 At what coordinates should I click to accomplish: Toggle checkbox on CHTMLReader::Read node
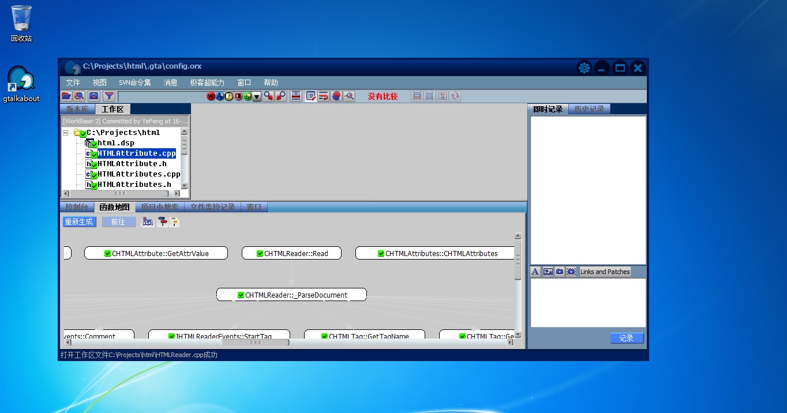point(260,253)
